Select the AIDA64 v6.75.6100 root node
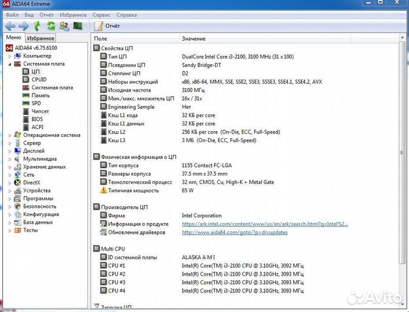 tap(31, 48)
